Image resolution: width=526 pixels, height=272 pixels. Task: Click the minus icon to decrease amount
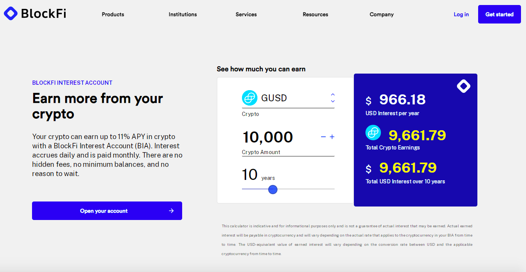tap(323, 137)
